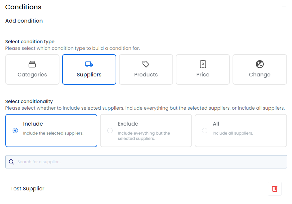Select the Exclude radio button

tap(110, 131)
